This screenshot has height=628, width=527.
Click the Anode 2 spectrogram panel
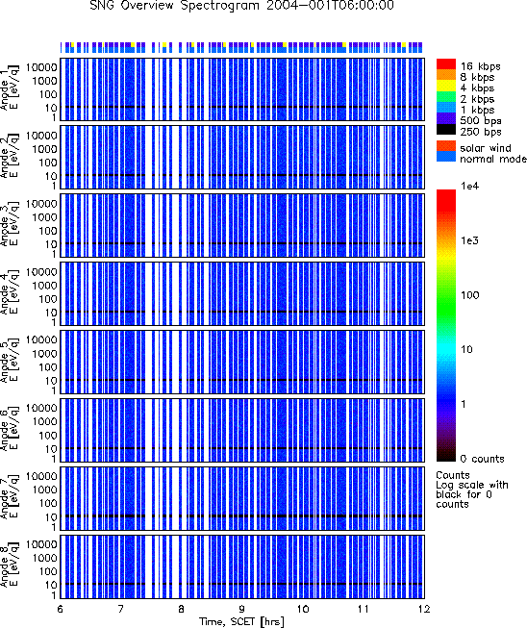[242, 158]
